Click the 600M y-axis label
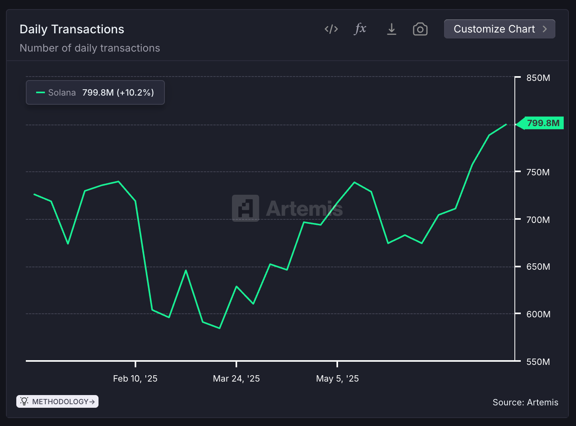Screen dimensions: 576x426 pos(538,314)
